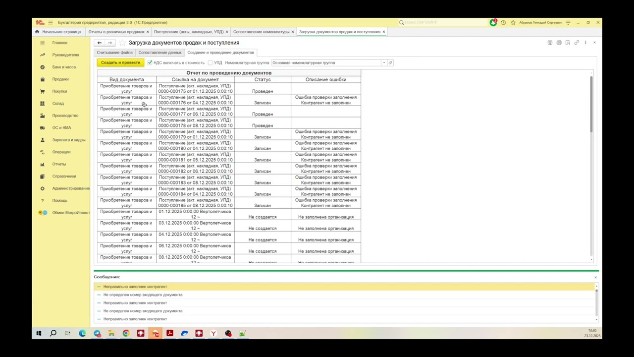Open the ОС и НМА section
Viewport: 634px width, 357px height.
click(x=61, y=128)
